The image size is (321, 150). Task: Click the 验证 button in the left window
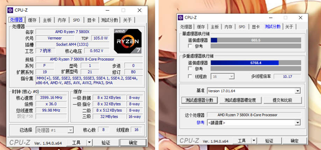click(x=106, y=143)
